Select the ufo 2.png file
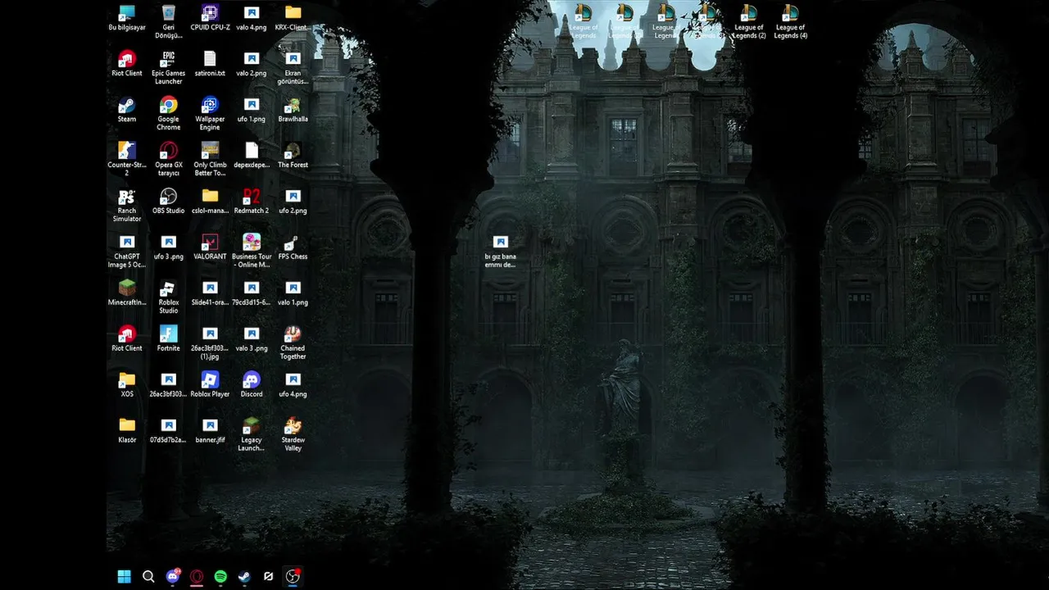 [x=293, y=202]
